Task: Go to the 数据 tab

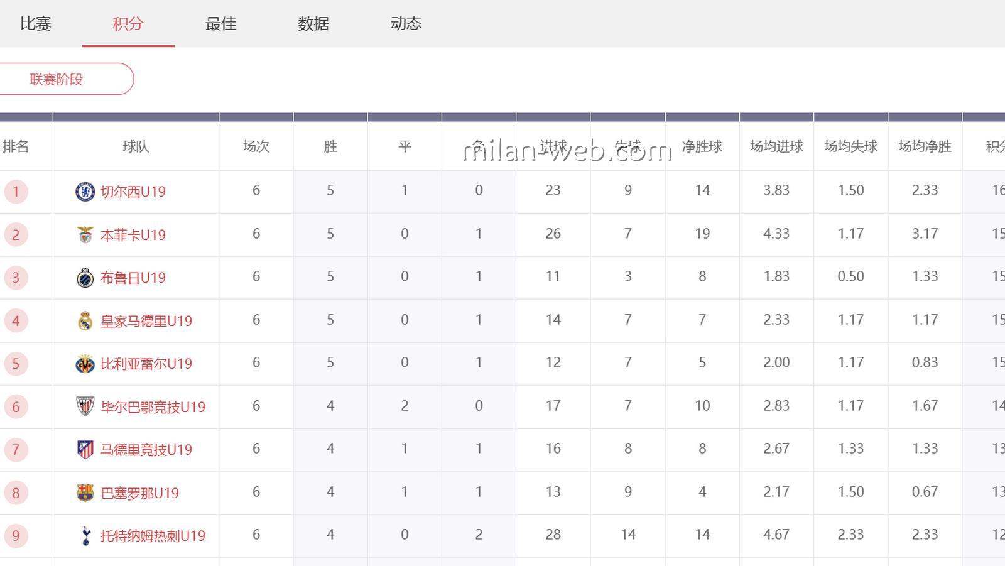Action: (x=313, y=24)
